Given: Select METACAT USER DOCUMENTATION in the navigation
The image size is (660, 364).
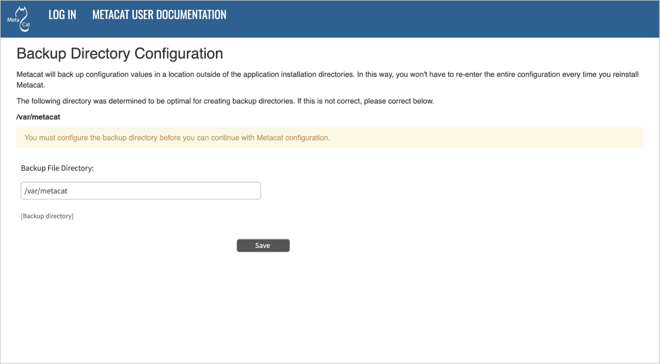Looking at the screenshot, I should click(159, 15).
